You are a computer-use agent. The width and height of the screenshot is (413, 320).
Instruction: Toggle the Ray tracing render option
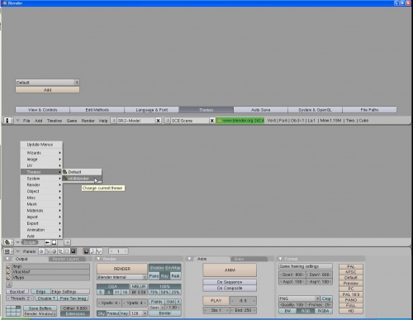click(x=164, y=276)
